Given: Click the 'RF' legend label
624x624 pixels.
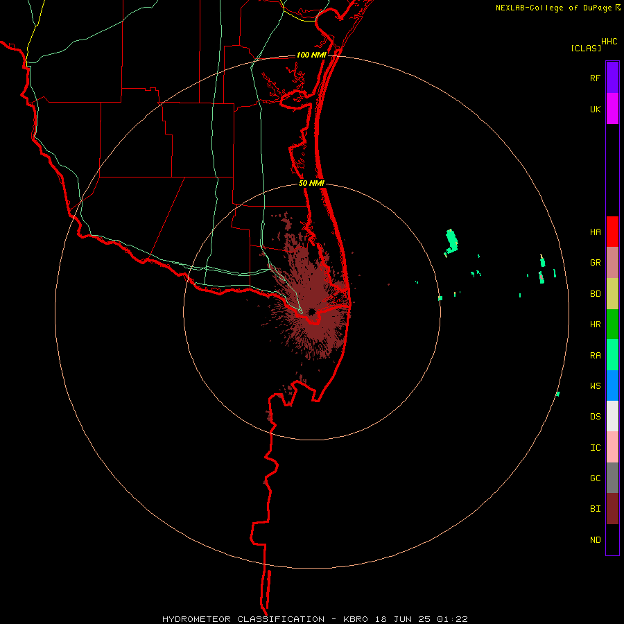Looking at the screenshot, I should point(595,78).
